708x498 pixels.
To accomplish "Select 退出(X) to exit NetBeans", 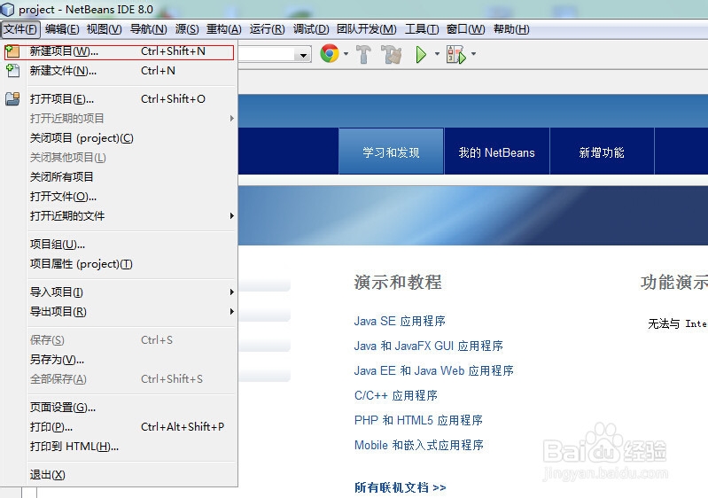I will [x=120, y=475].
